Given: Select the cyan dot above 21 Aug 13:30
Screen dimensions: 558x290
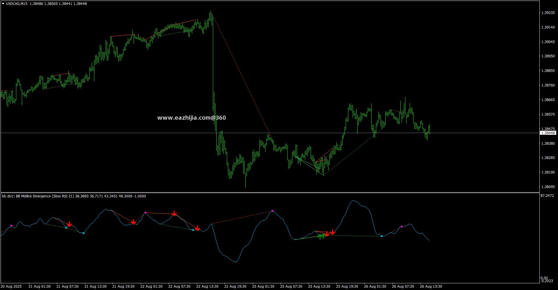Looking at the screenshot, I should [x=84, y=233].
